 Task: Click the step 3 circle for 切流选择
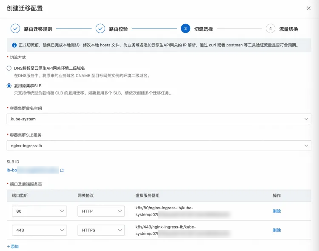pos(185,29)
